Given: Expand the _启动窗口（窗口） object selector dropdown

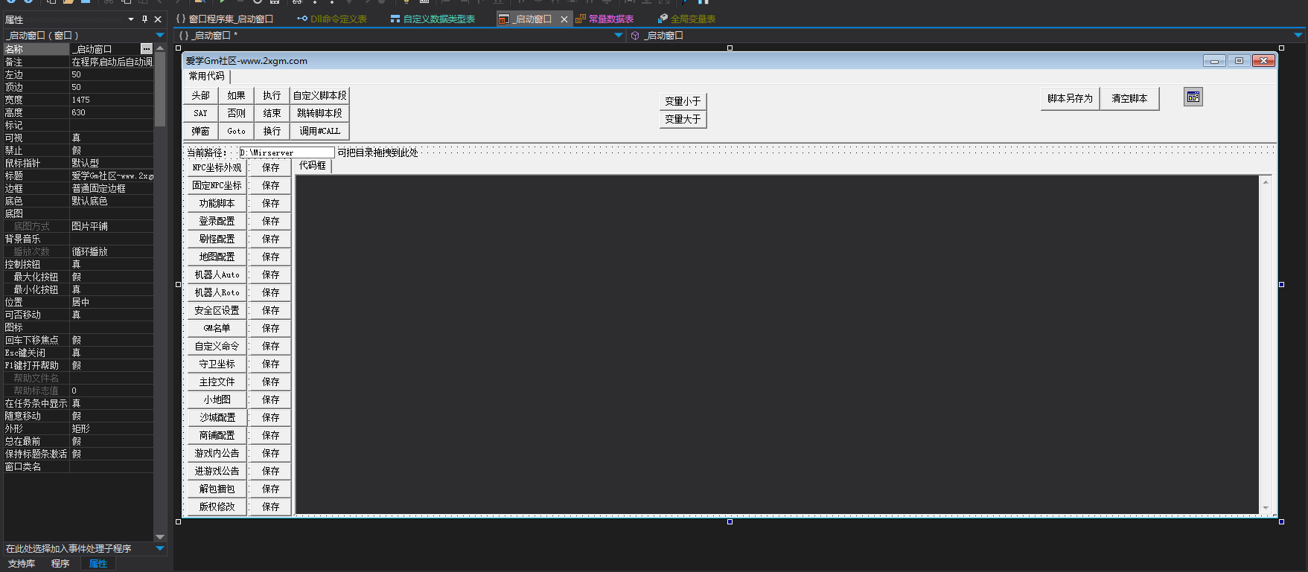Looking at the screenshot, I should pos(159,35).
